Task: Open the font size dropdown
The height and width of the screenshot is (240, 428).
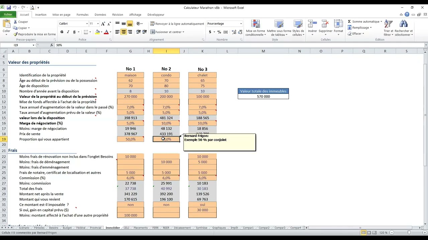Action: tap(98, 24)
